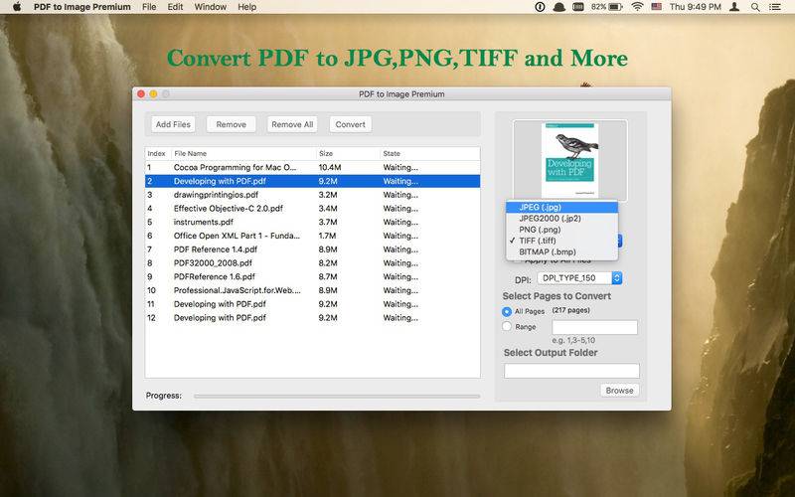Open the Wi-Fi status menu
The width and height of the screenshot is (795, 497).
(637, 7)
